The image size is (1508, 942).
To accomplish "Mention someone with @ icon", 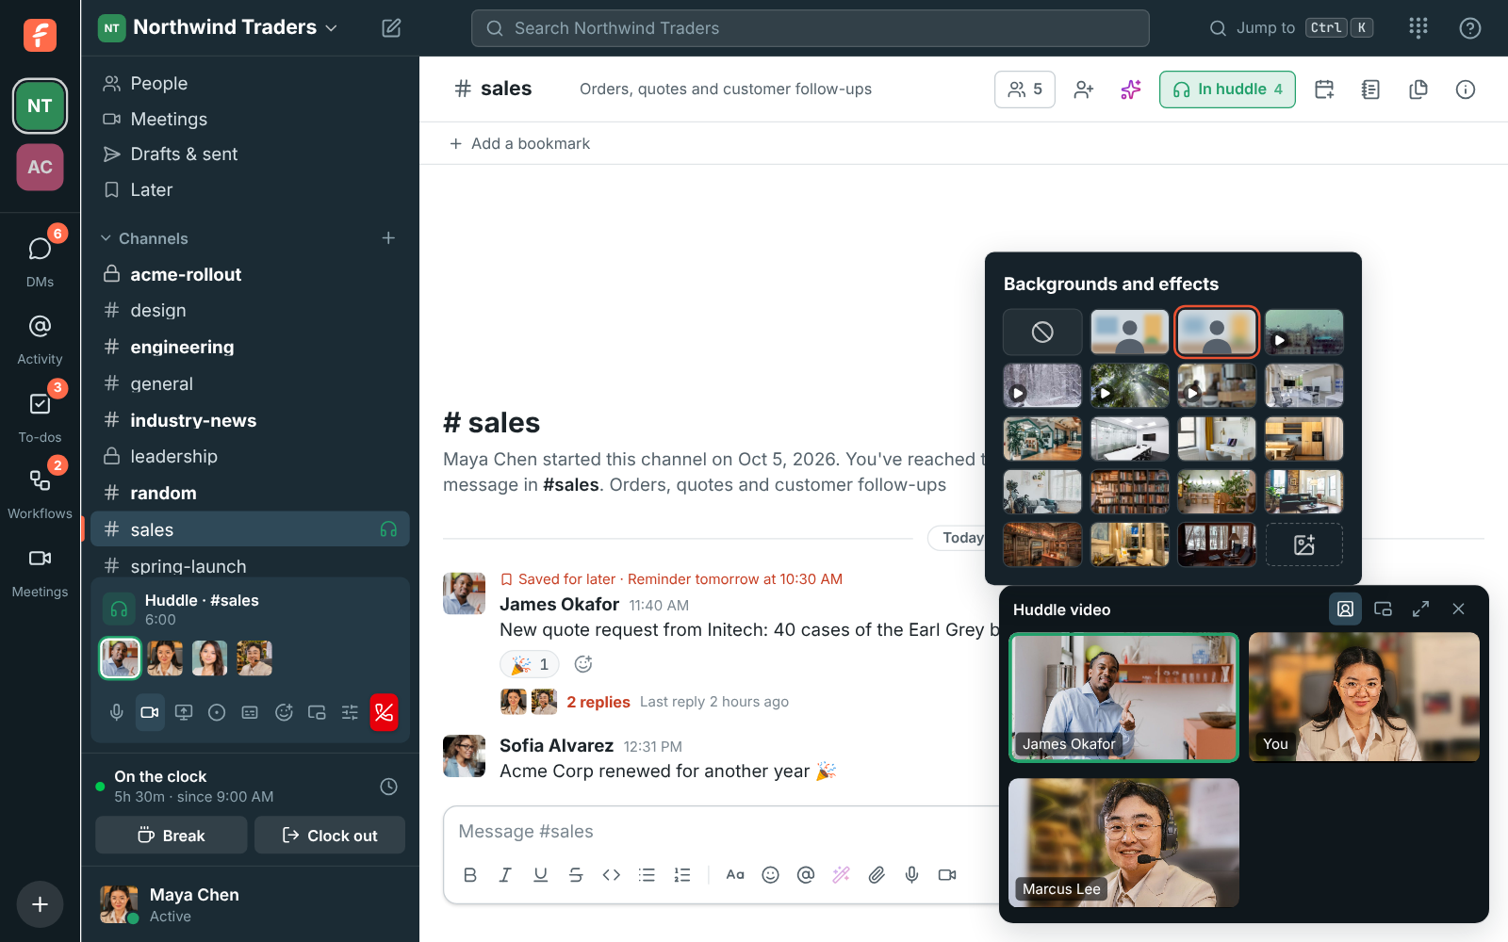I will pyautogui.click(x=806, y=875).
